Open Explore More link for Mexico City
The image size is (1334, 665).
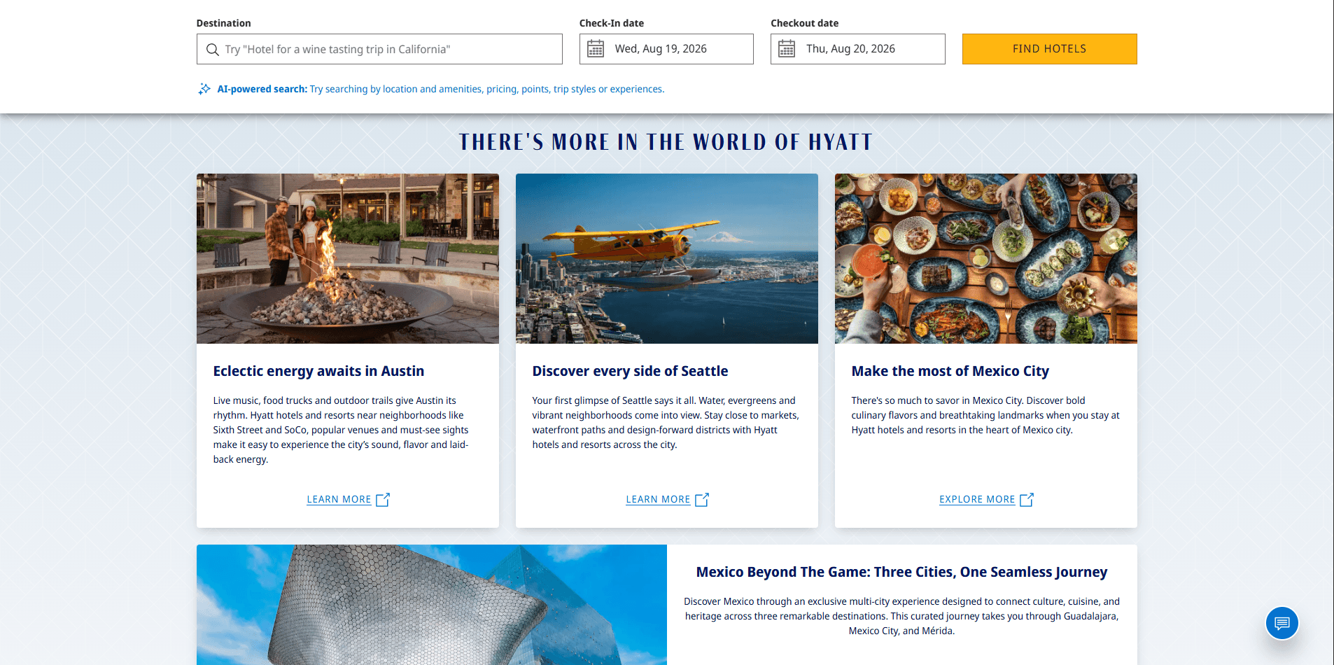click(x=977, y=500)
